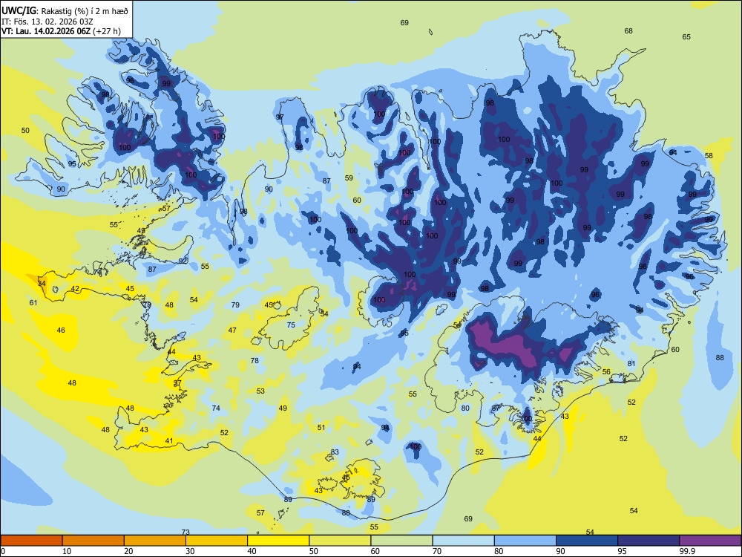Click the map value '41' on the Reykjanes coast
The height and width of the screenshot is (557, 742).
(169, 441)
